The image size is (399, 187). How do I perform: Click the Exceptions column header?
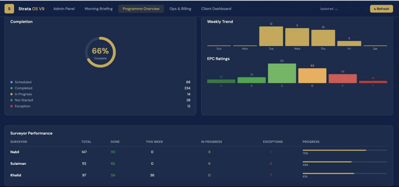[x=273, y=142]
